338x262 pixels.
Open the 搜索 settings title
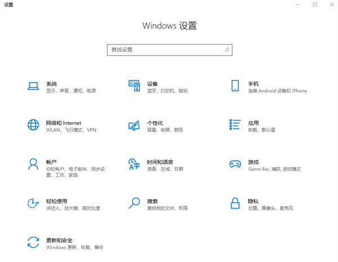point(153,201)
